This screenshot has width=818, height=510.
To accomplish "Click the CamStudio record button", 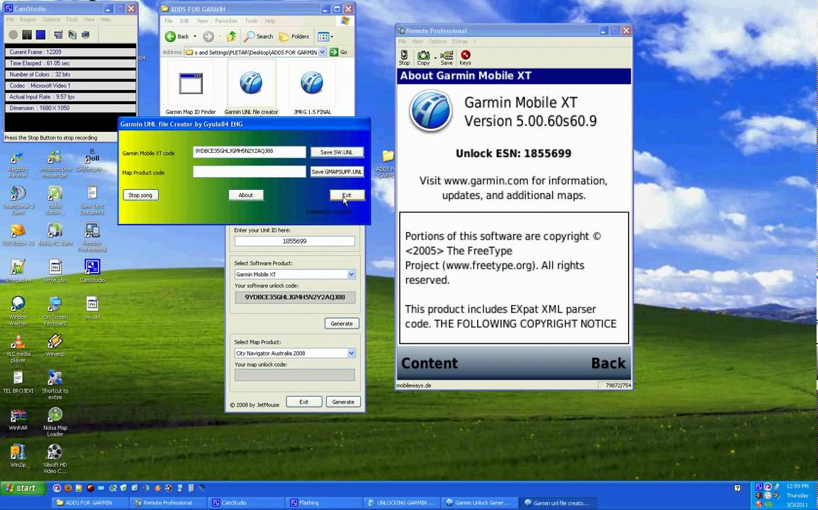I will tap(13, 35).
